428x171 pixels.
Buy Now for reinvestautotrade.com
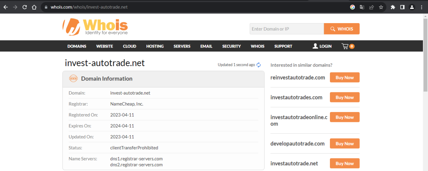pos(345,78)
